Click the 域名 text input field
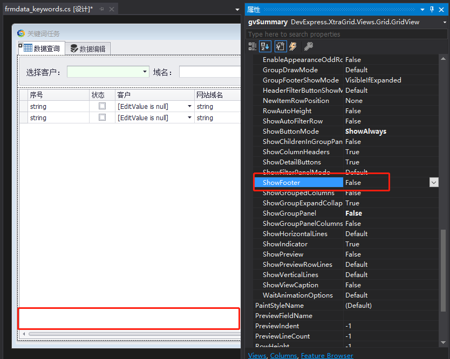Screen dimensions: 450x359 210,72
